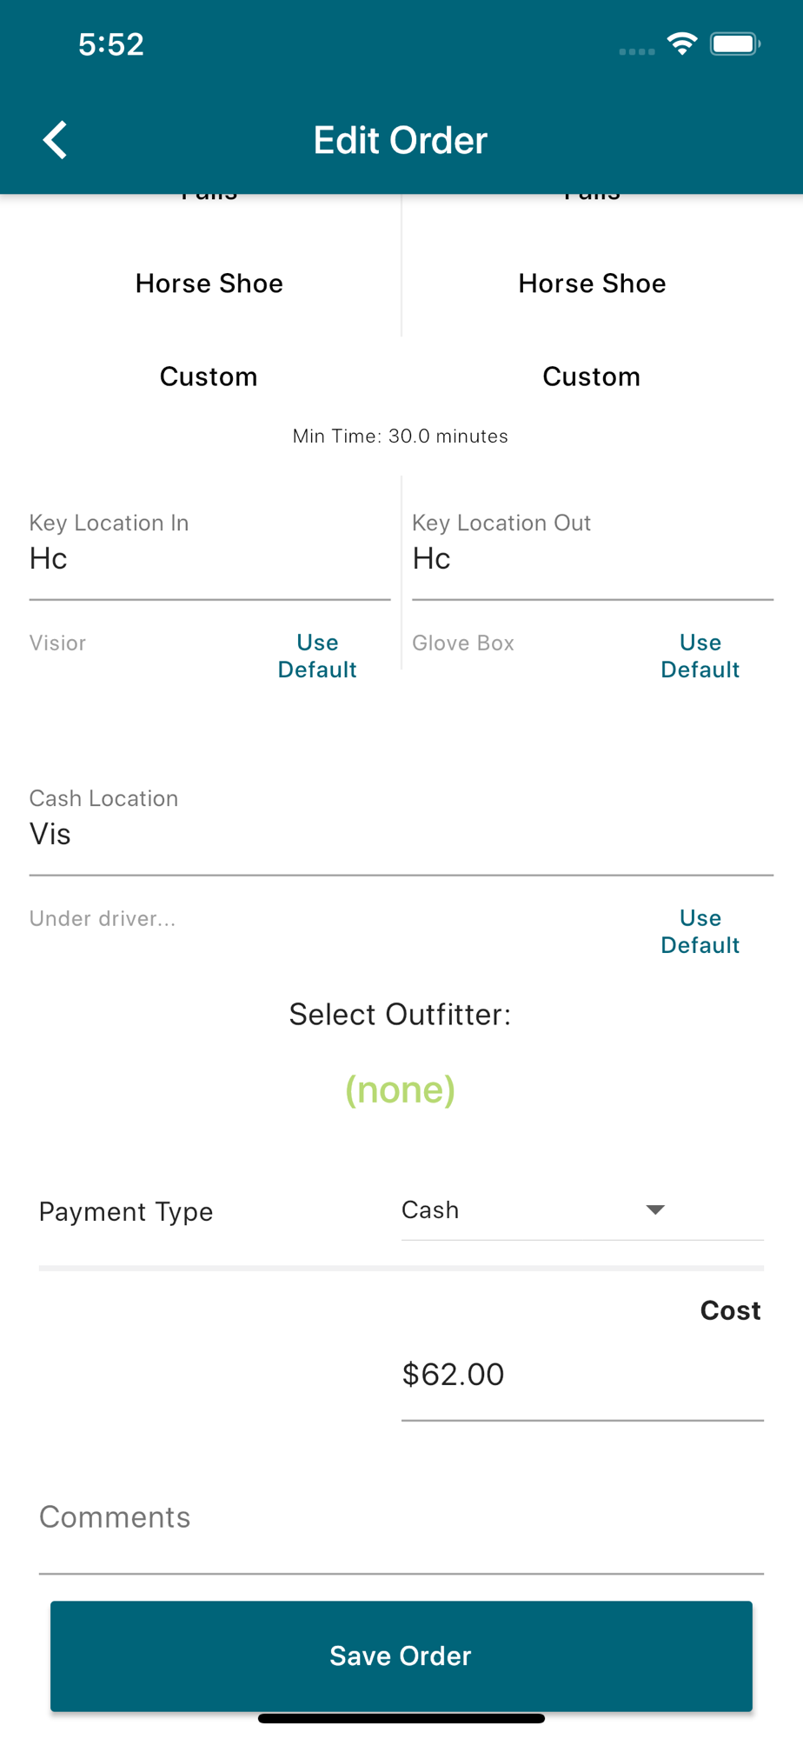803x1739 pixels.
Task: Tap the Edit Order title
Action: 401,140
